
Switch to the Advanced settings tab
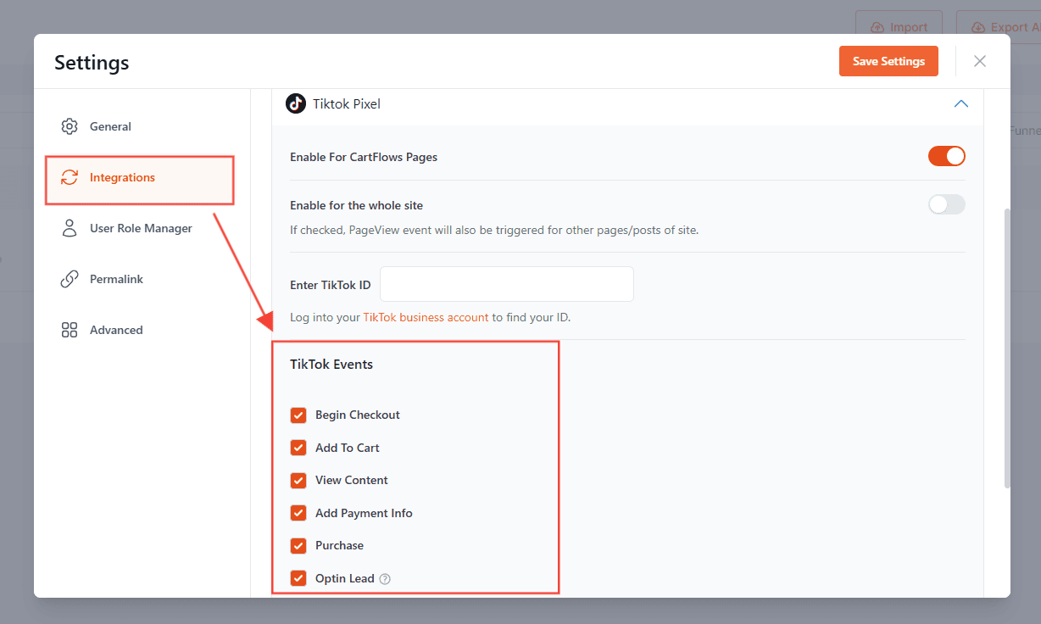point(116,330)
